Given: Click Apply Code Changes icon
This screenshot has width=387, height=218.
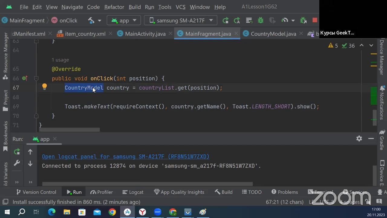Looking at the screenshot, I should click(x=249, y=21).
